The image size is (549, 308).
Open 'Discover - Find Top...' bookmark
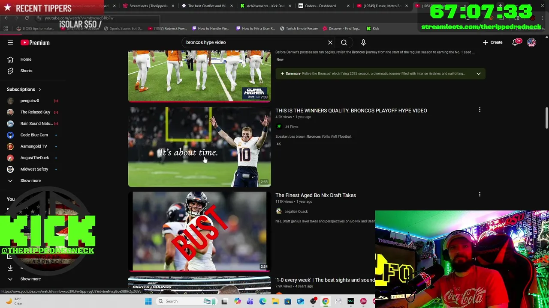coord(342,28)
